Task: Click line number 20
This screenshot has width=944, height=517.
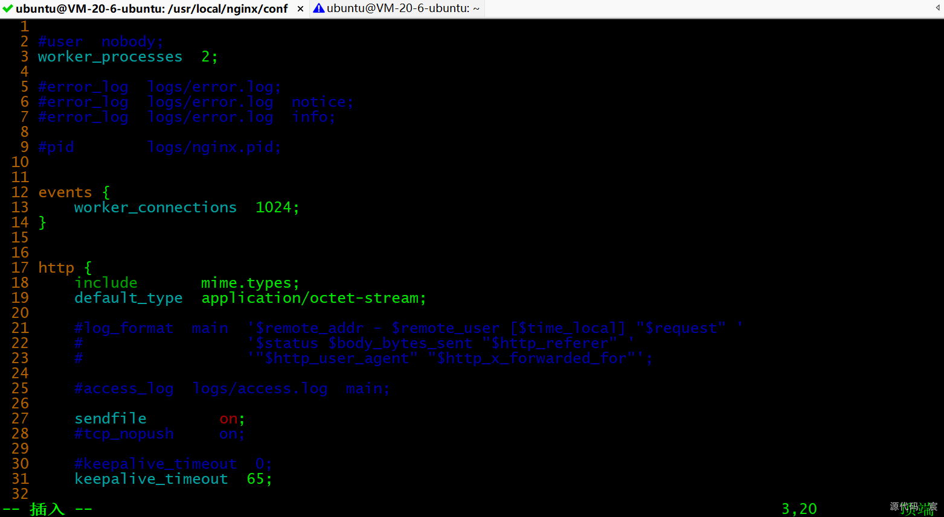Action: (20, 313)
